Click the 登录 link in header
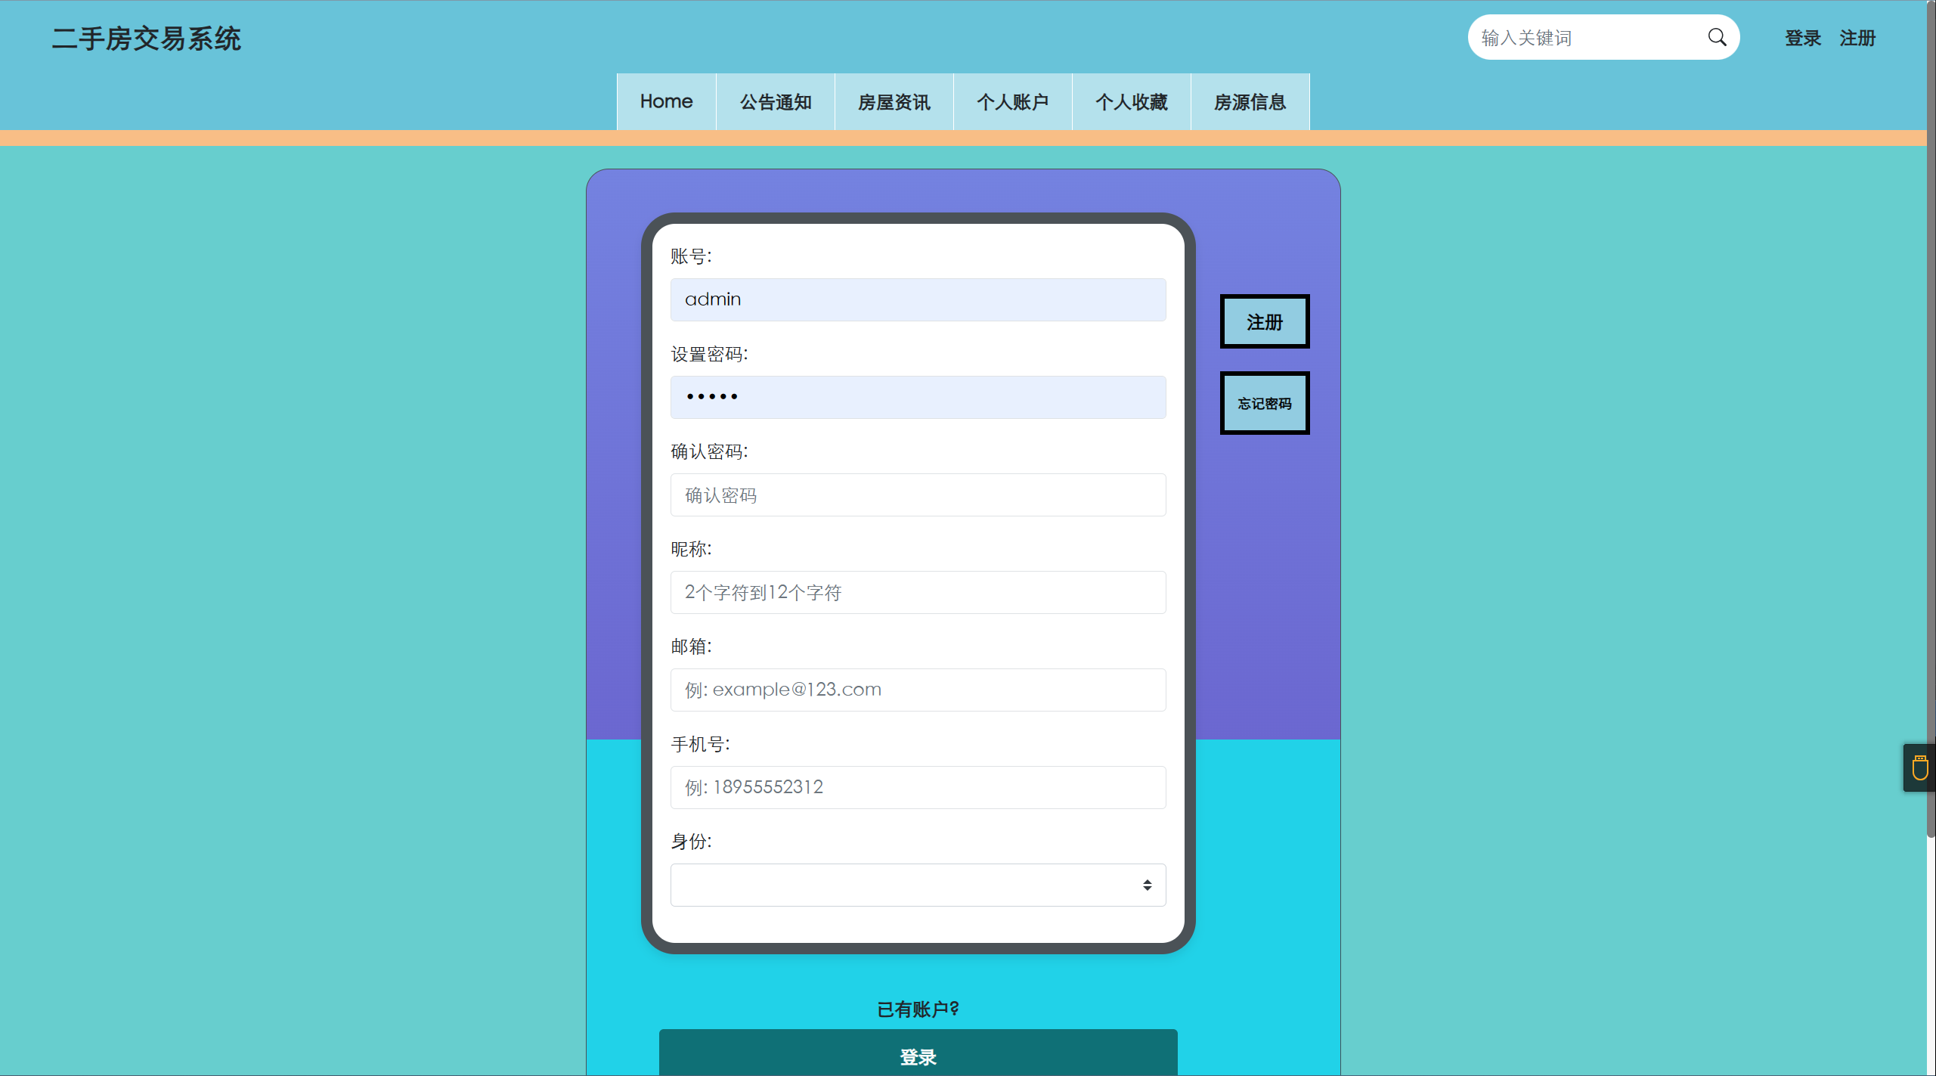The width and height of the screenshot is (1936, 1076). coord(1803,38)
